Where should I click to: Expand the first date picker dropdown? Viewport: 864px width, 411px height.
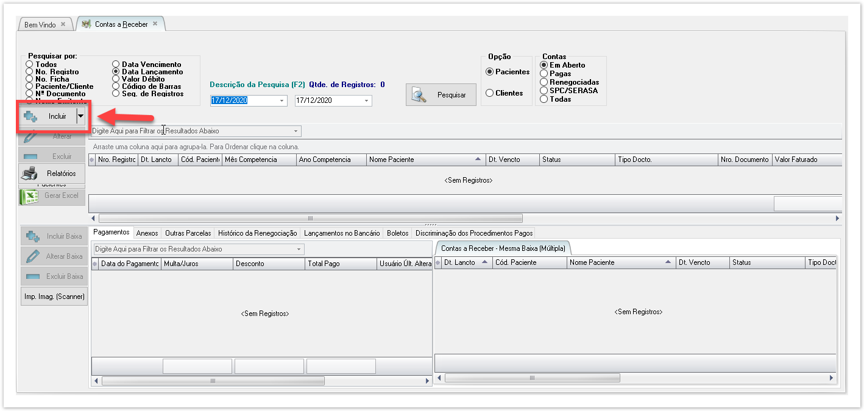click(x=282, y=100)
